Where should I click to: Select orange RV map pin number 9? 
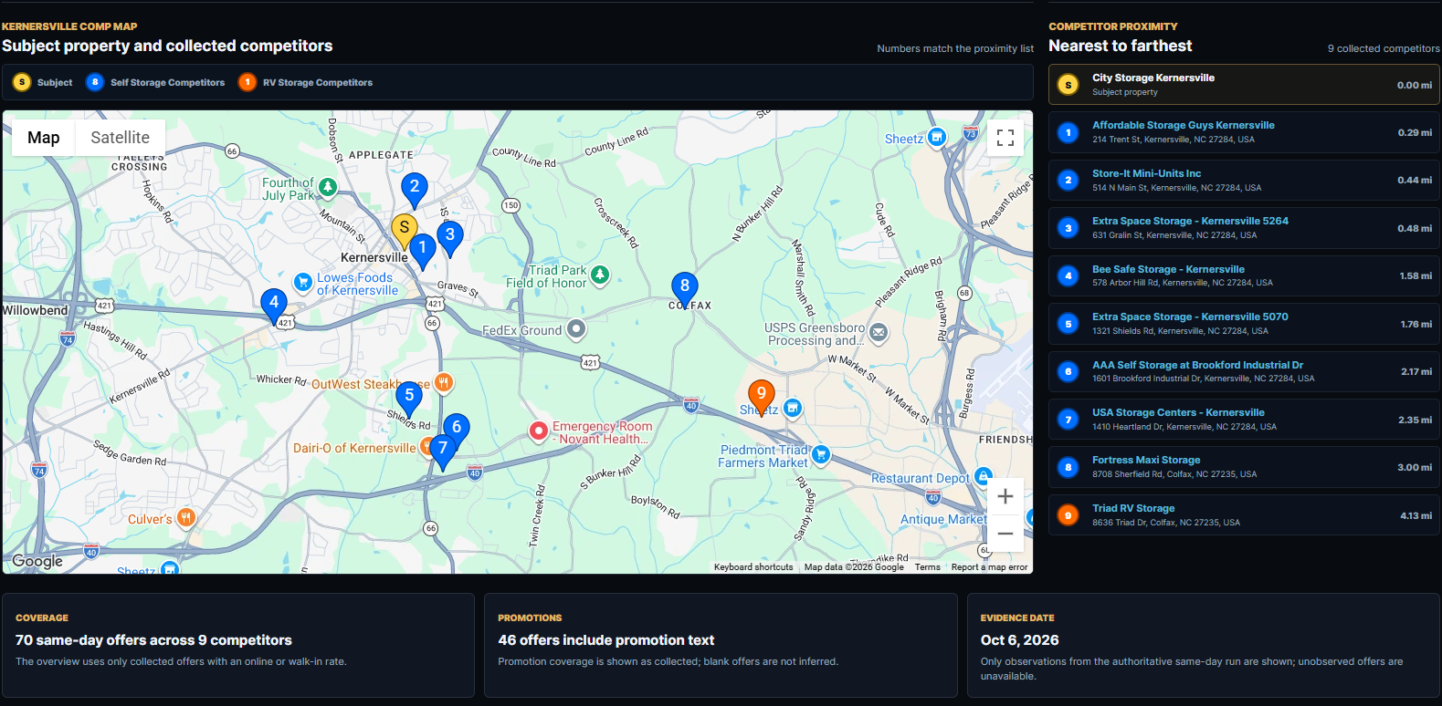762,398
